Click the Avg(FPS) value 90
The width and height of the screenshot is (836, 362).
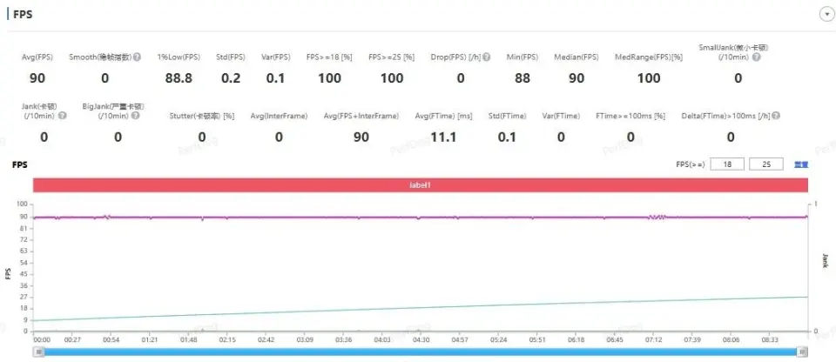click(37, 78)
